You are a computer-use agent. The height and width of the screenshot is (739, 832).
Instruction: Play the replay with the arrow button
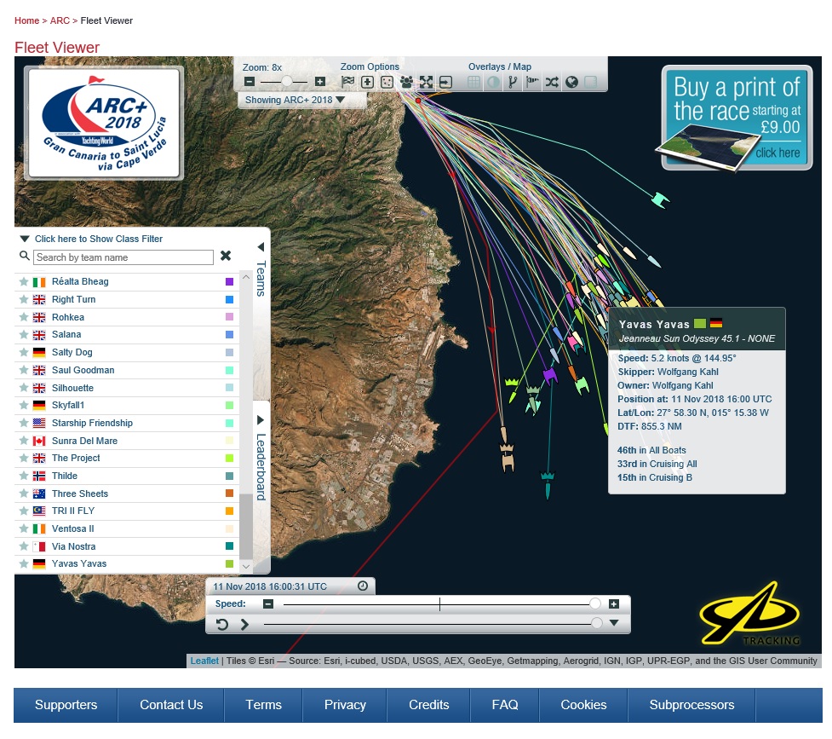tap(244, 624)
